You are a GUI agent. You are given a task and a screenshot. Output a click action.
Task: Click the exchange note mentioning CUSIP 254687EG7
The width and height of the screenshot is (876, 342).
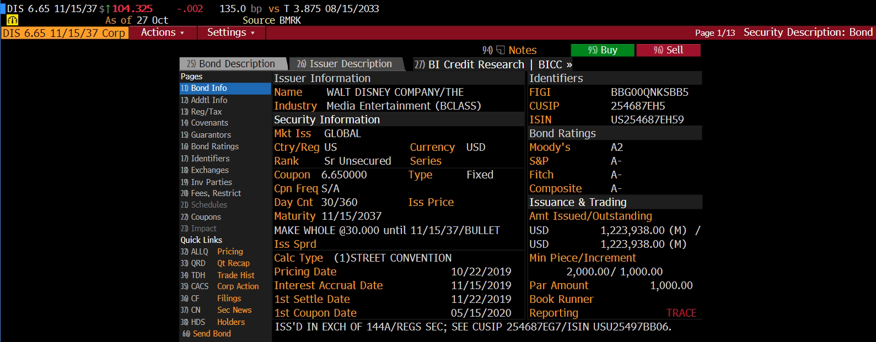click(x=473, y=327)
